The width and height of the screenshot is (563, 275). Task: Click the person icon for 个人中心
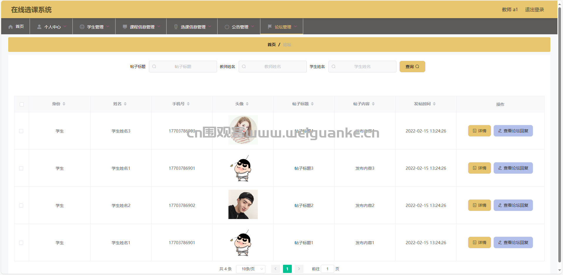tap(39, 27)
